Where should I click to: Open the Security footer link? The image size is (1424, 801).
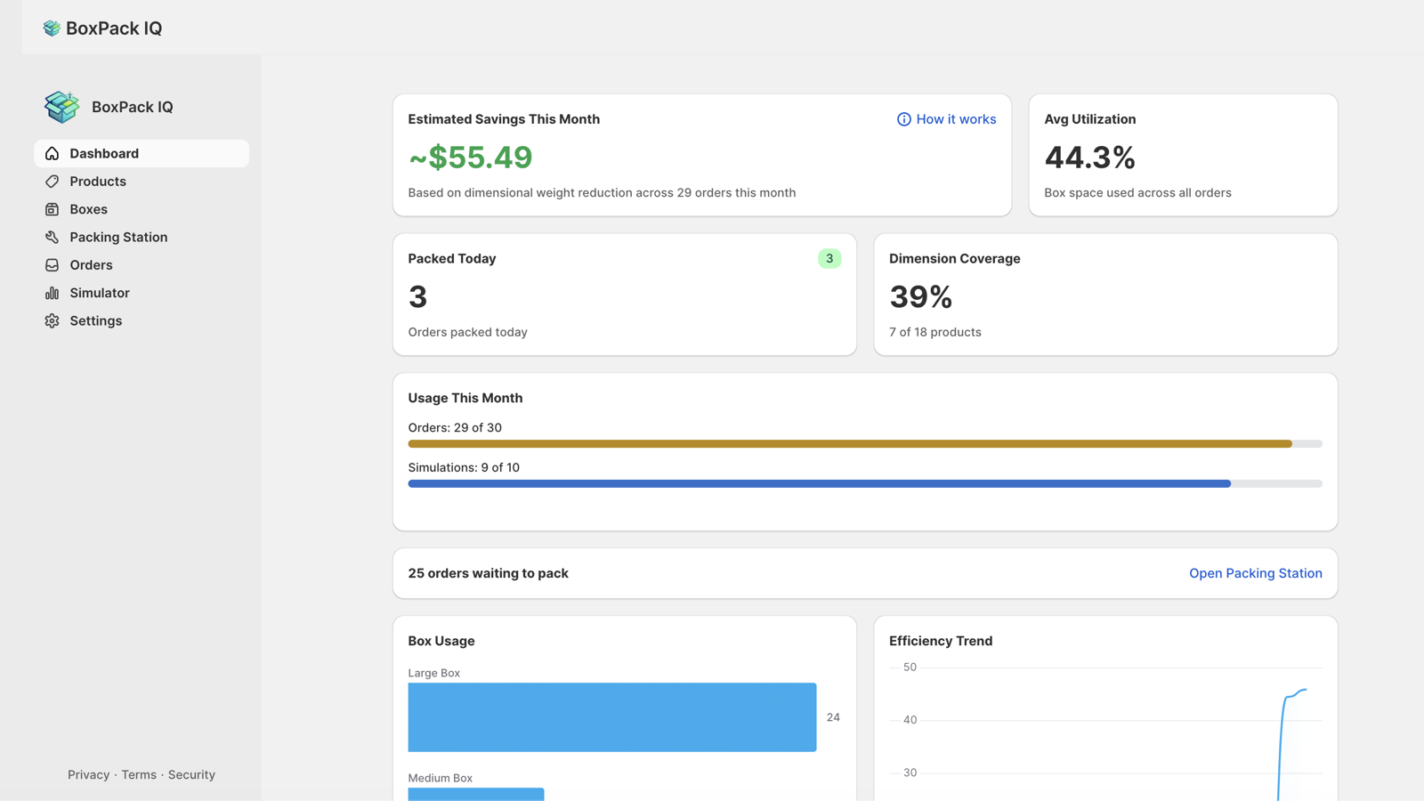pyautogui.click(x=191, y=774)
